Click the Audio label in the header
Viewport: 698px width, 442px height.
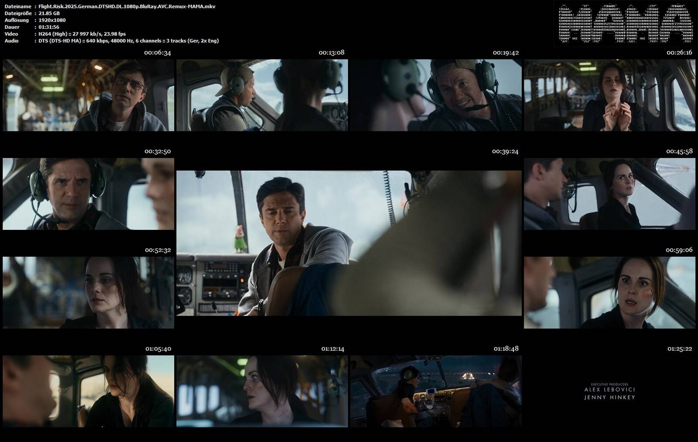pos(11,41)
